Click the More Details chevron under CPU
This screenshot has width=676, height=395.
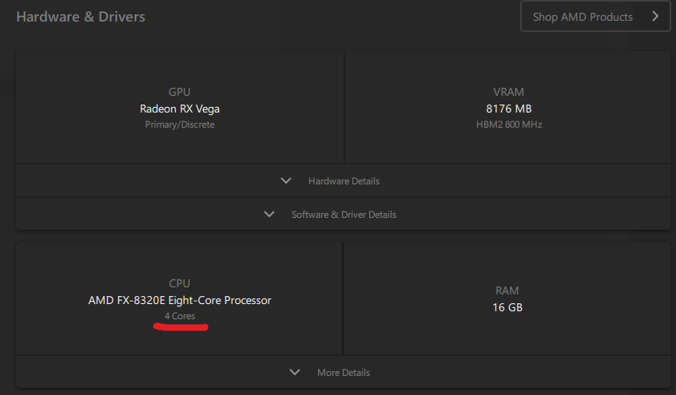(295, 373)
